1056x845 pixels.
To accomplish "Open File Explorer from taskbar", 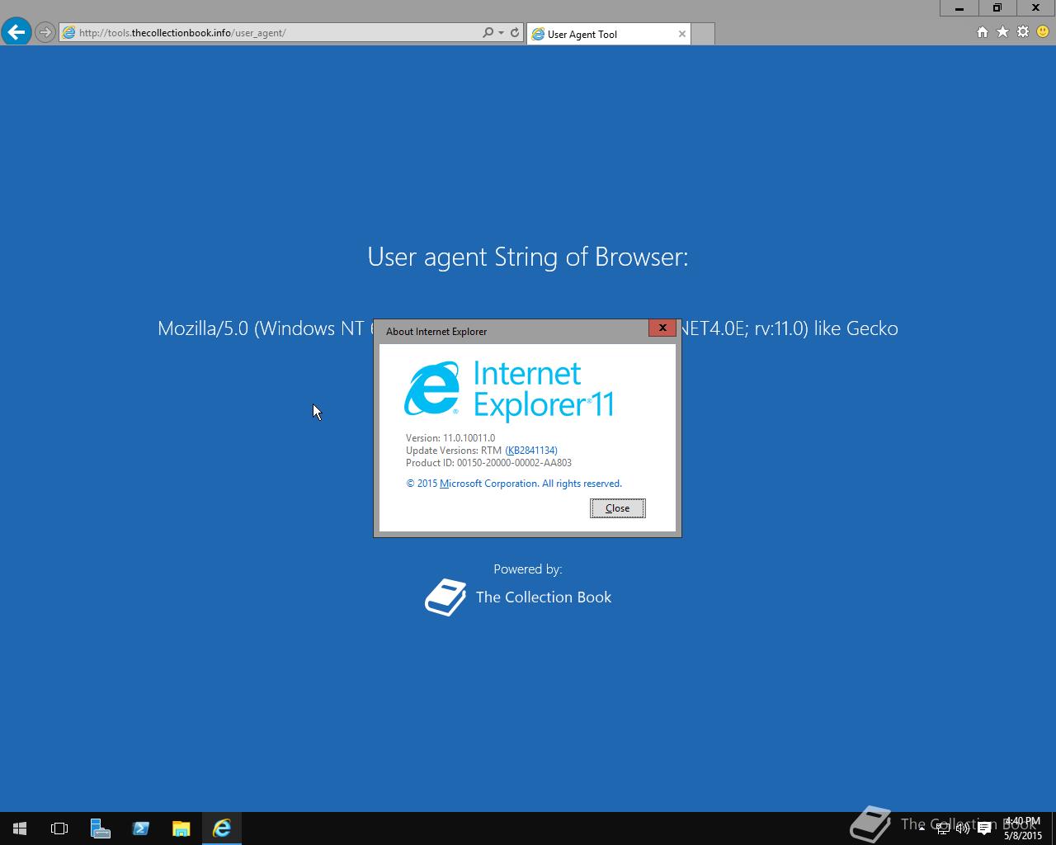I will (181, 828).
